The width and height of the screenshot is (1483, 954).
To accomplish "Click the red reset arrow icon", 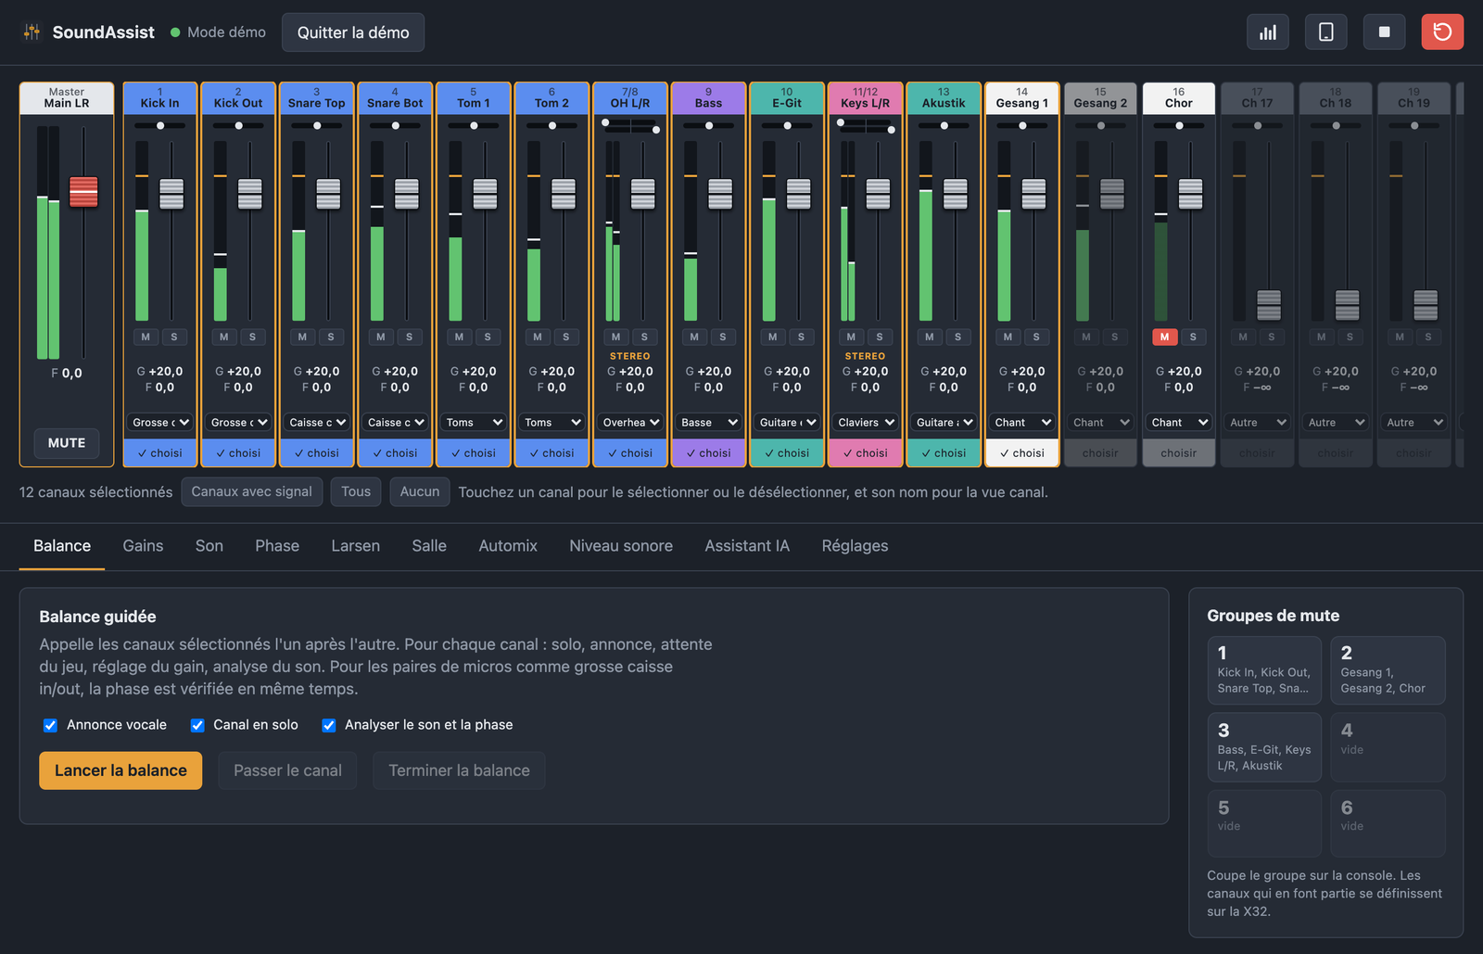I will pyautogui.click(x=1442, y=32).
